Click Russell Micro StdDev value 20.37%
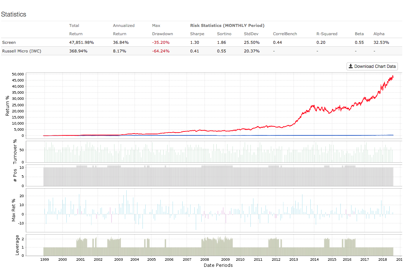 point(252,51)
